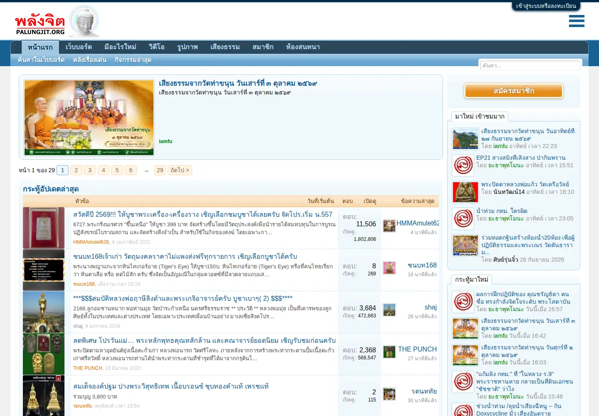This screenshot has height=416, width=599.
Task: Select the หน้าแรก tab
Action: click(40, 47)
